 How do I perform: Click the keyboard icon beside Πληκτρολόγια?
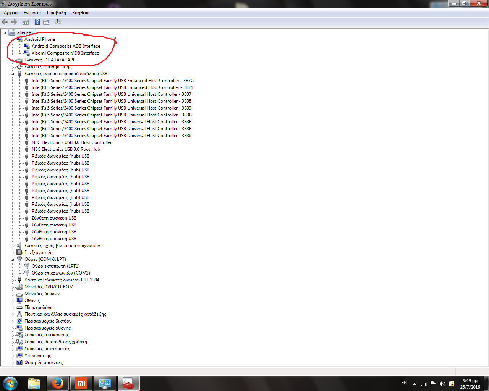click(x=19, y=307)
